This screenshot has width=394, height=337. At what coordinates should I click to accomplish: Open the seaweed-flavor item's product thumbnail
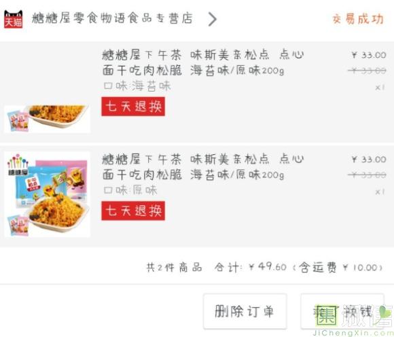[47, 118]
